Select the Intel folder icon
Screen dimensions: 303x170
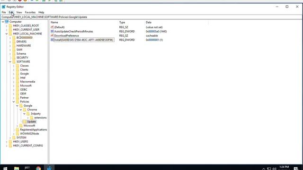(x=18, y=77)
